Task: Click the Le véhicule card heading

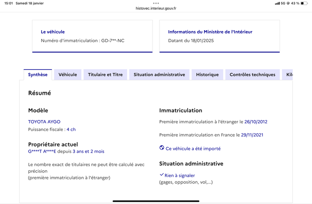Action: (53, 32)
